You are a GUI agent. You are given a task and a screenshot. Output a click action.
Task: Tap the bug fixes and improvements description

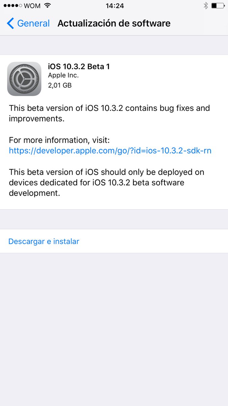(x=109, y=113)
